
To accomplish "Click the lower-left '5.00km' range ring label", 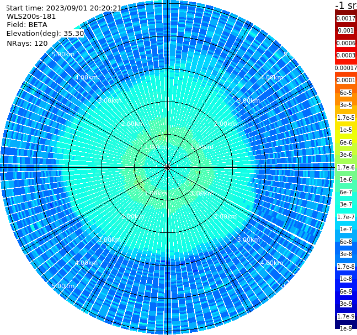I will click(63, 286).
